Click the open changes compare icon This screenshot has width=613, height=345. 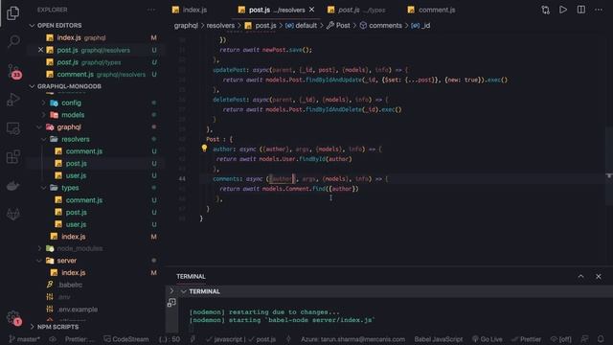[545, 10]
